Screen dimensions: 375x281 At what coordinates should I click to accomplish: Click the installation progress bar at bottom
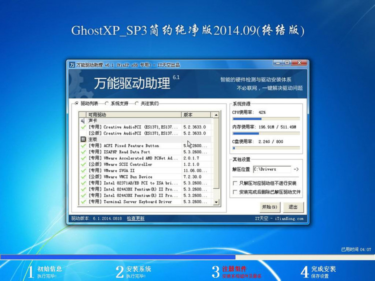pyautogui.click(x=187, y=257)
